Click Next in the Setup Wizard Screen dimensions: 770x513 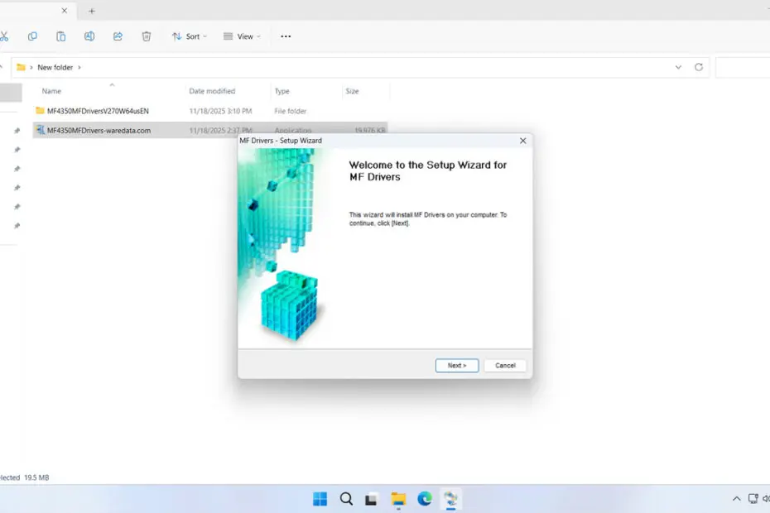tap(457, 365)
